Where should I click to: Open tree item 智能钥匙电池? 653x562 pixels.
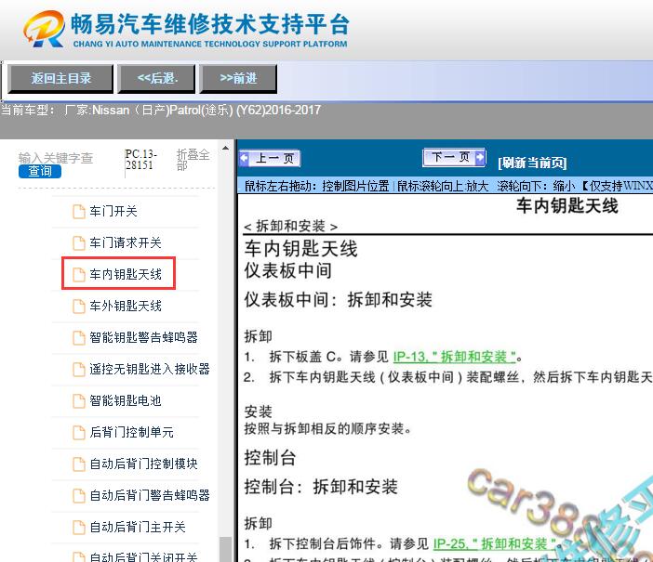(126, 400)
